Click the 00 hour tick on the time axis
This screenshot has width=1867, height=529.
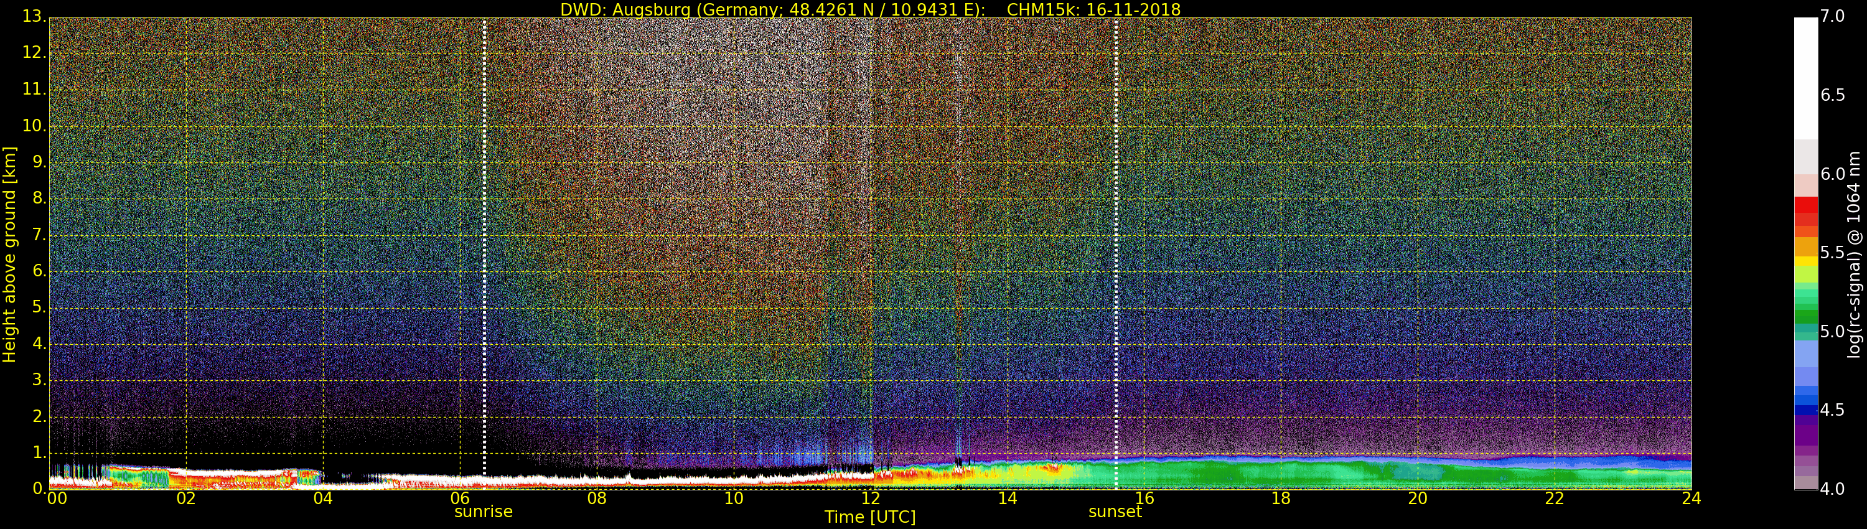(57, 499)
